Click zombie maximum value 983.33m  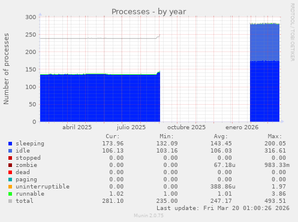[277, 165]
